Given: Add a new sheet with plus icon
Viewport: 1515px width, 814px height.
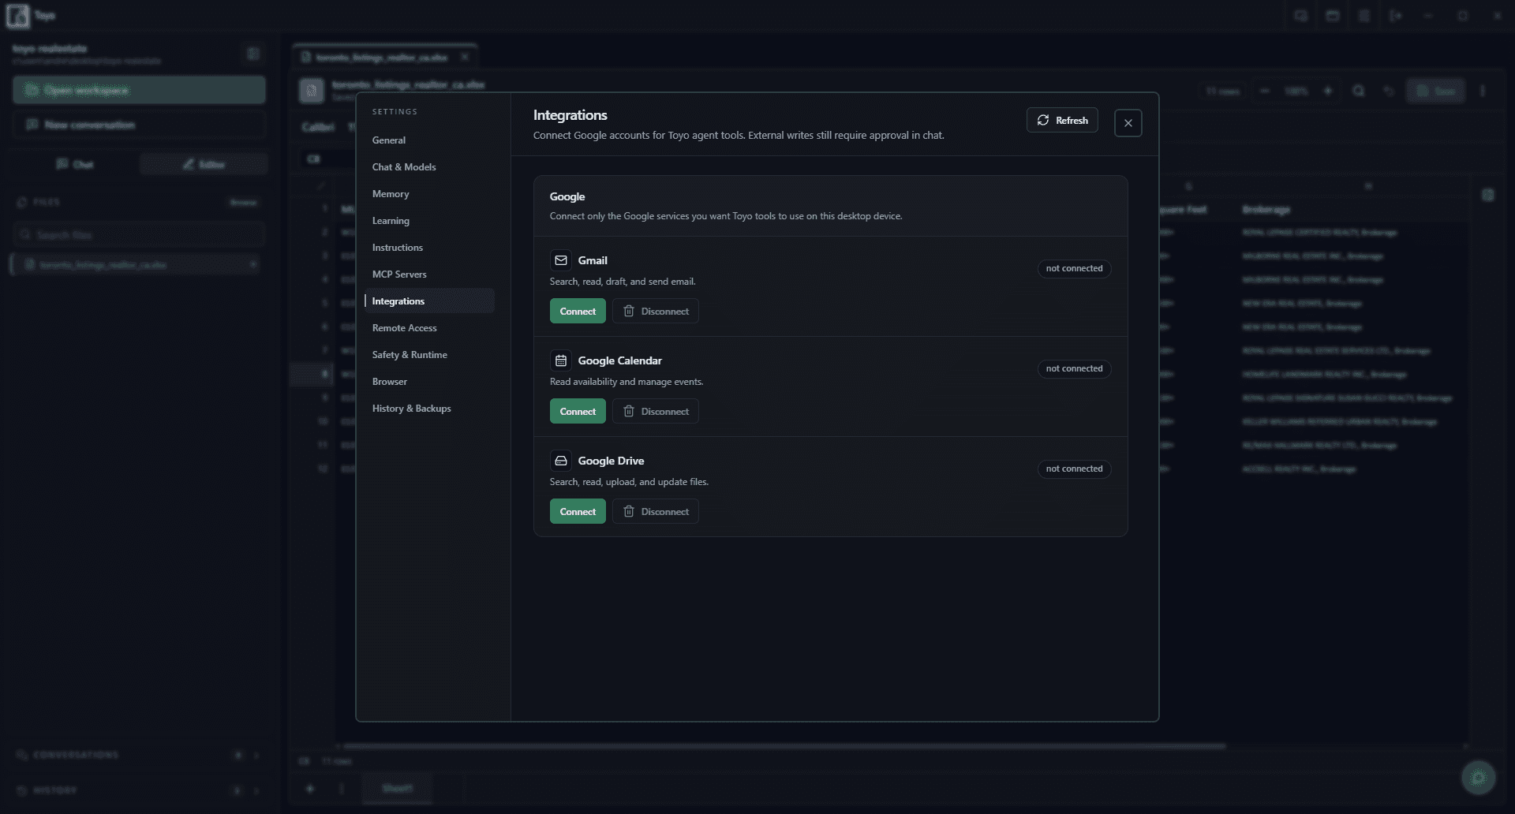Looking at the screenshot, I should (x=310, y=789).
